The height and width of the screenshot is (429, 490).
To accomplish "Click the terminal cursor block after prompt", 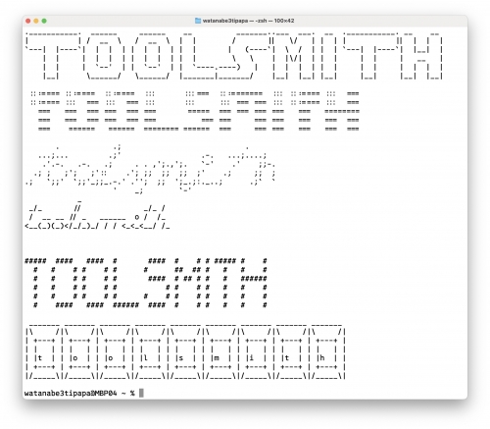I will click(x=141, y=393).
